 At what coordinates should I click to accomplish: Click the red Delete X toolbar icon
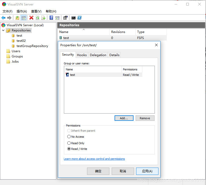click(31, 18)
